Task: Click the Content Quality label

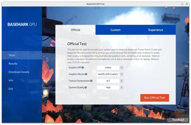Action: click(x=76, y=88)
